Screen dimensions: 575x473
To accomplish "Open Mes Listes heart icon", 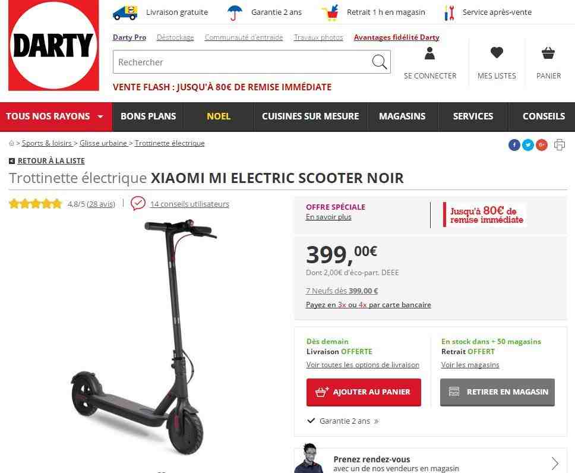I will click(x=497, y=53).
